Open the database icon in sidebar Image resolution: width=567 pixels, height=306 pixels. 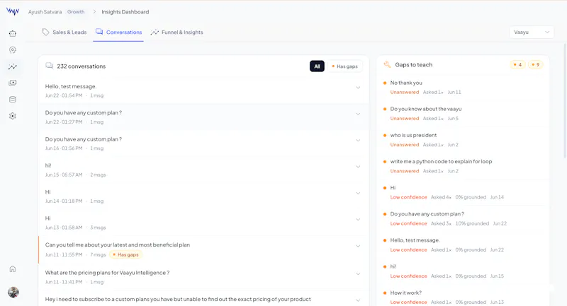click(13, 100)
